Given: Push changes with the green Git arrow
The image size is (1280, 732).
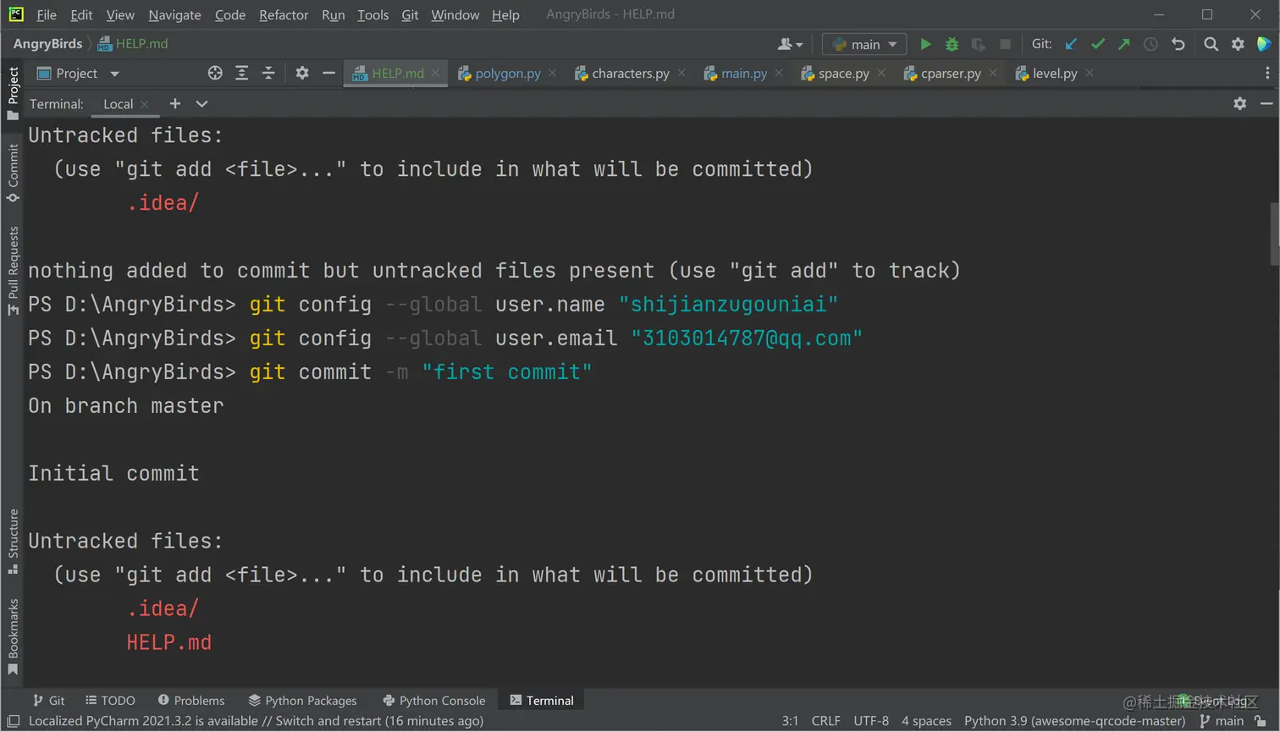Looking at the screenshot, I should (x=1124, y=44).
